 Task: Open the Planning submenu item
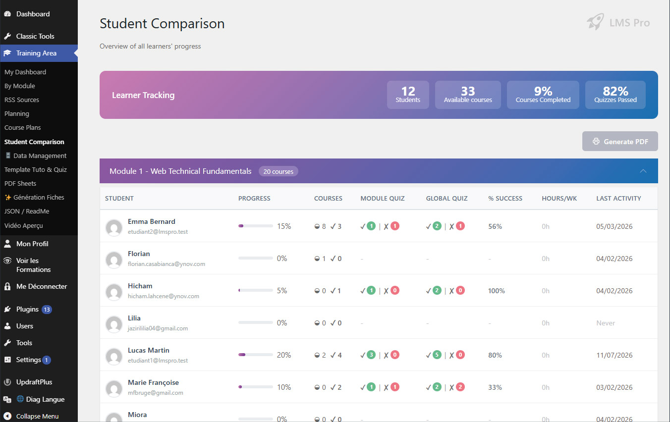click(x=17, y=113)
